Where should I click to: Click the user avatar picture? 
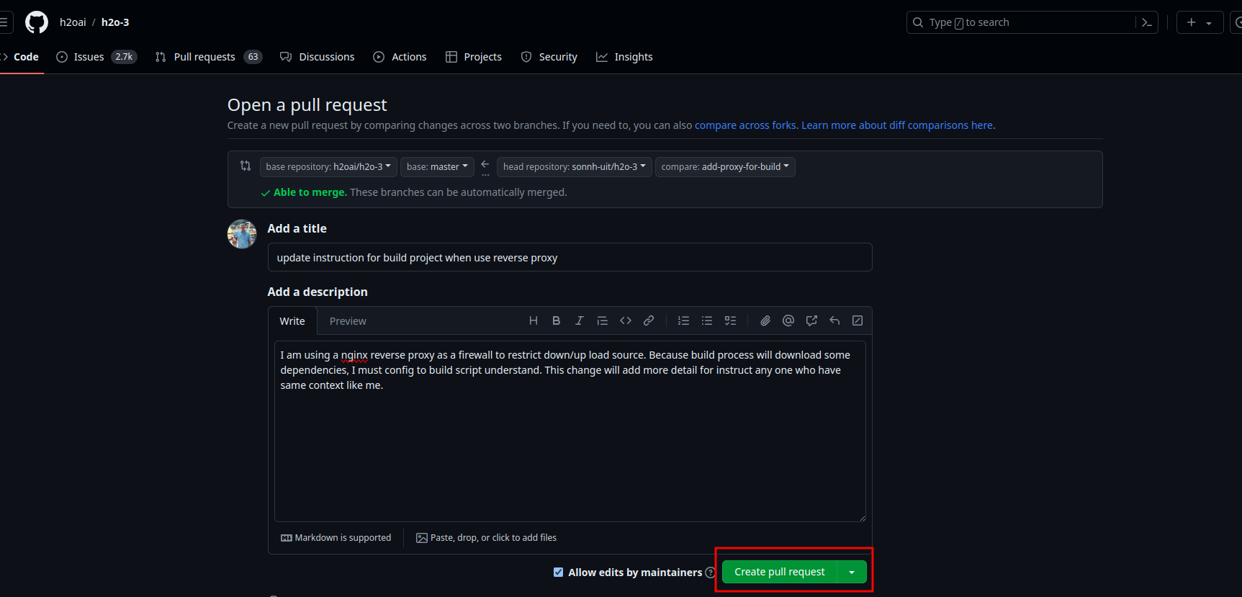coord(242,234)
